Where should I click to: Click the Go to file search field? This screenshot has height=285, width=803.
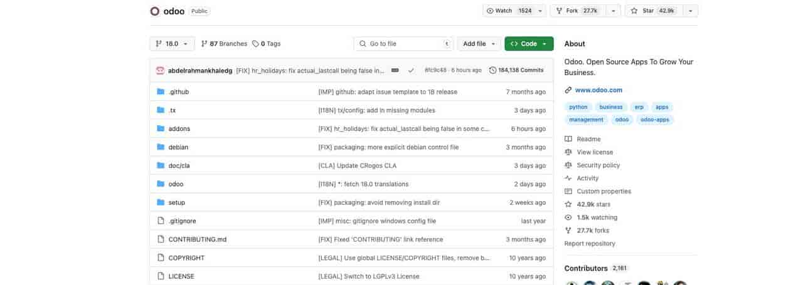click(403, 44)
